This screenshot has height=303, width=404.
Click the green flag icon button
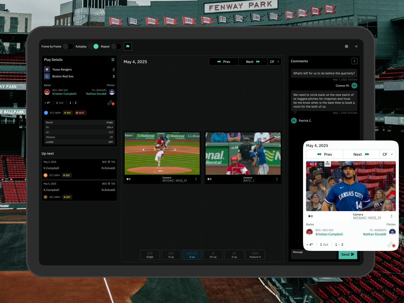[128, 47]
